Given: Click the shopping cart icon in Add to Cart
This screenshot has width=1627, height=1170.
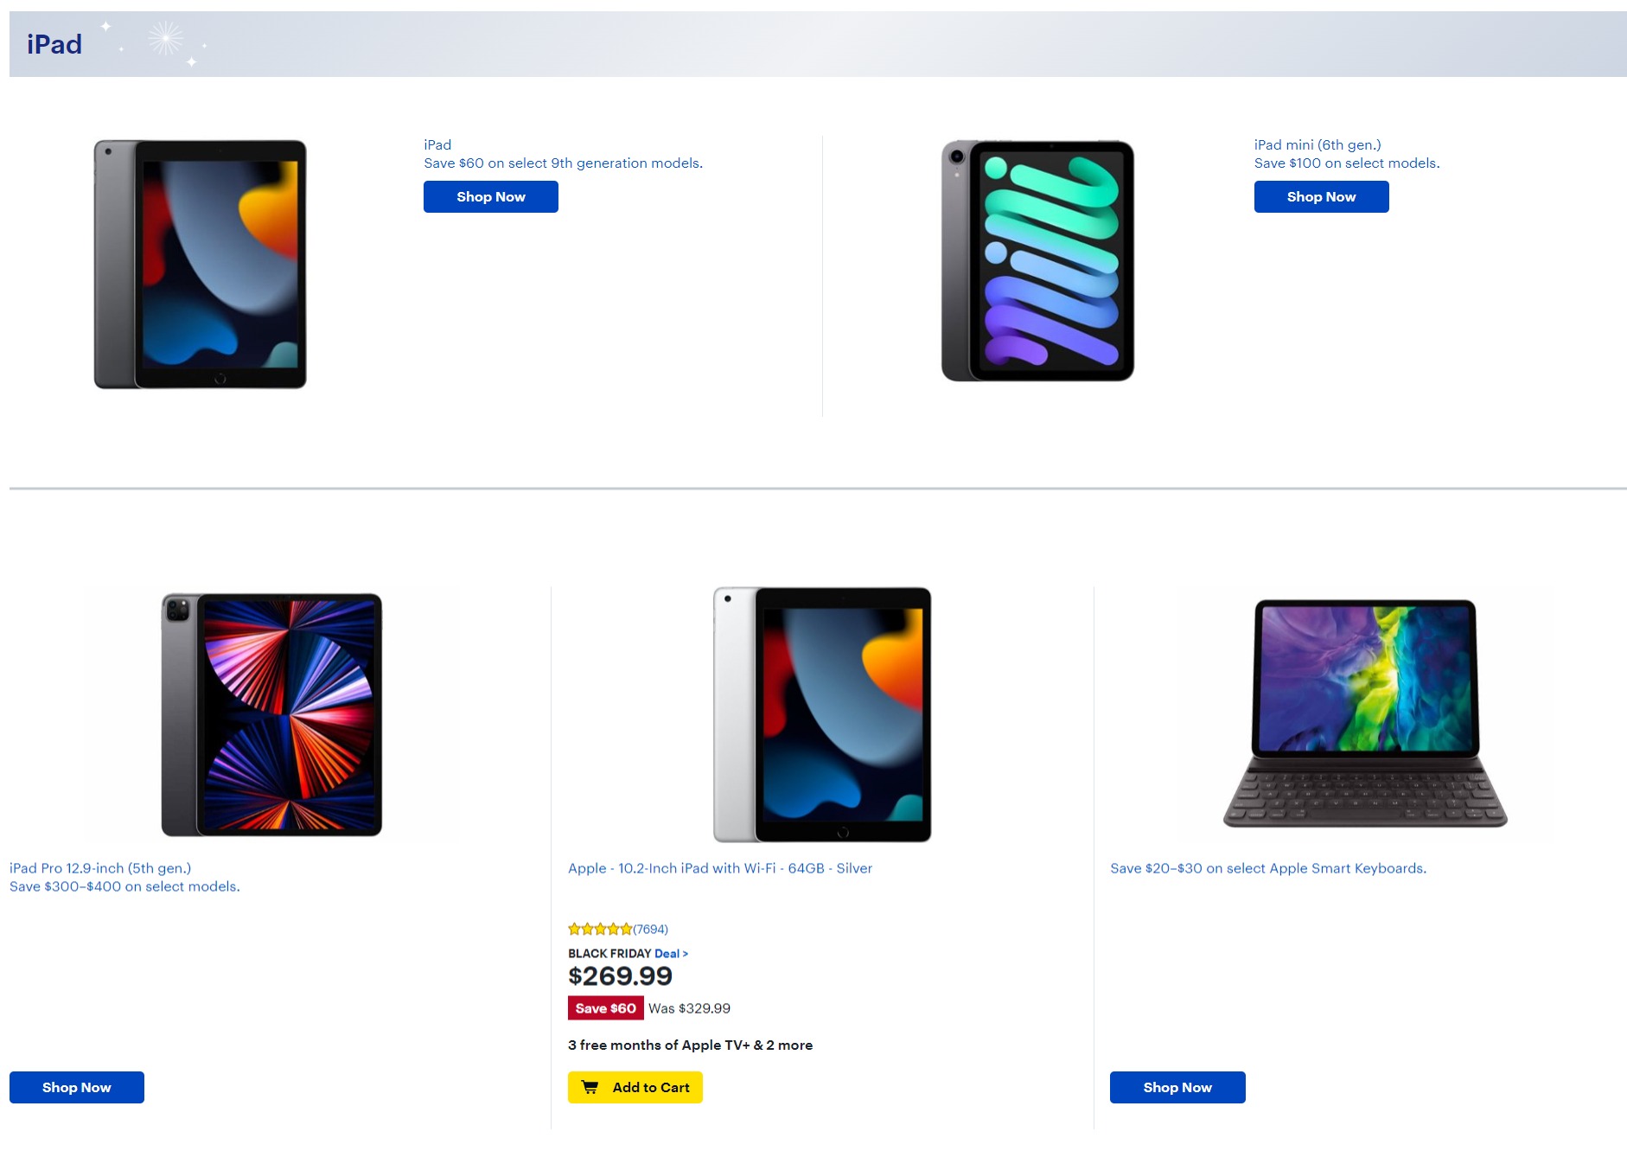Looking at the screenshot, I should [x=590, y=1087].
